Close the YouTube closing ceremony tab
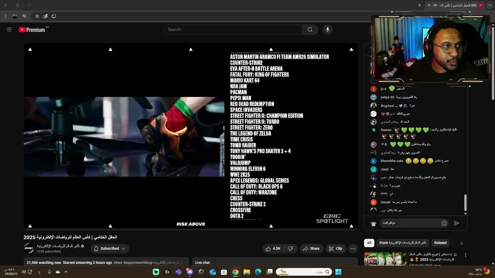Screen dimensions: 495x278 click(x=428, y=5)
